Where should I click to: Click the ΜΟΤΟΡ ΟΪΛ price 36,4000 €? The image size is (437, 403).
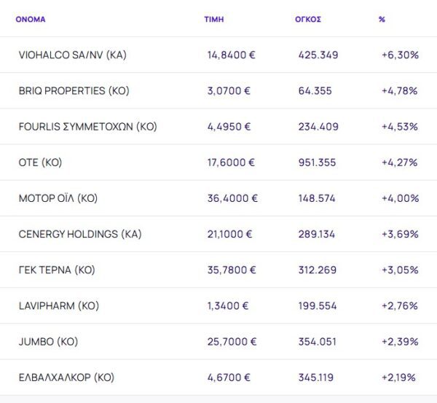coord(232,198)
